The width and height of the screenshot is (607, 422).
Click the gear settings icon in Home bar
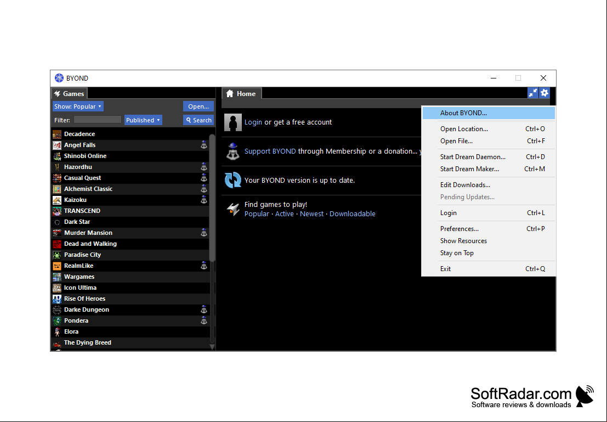click(x=544, y=93)
